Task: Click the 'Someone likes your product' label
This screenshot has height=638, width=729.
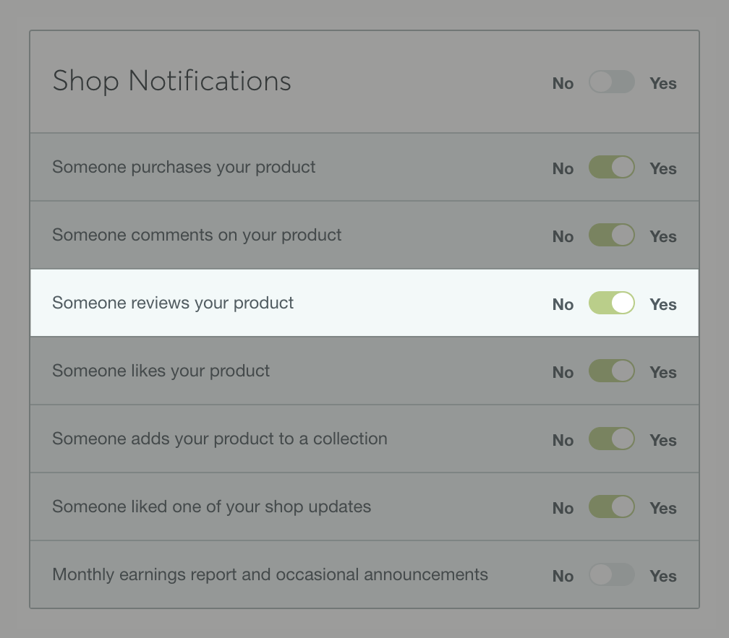Action: (x=161, y=371)
